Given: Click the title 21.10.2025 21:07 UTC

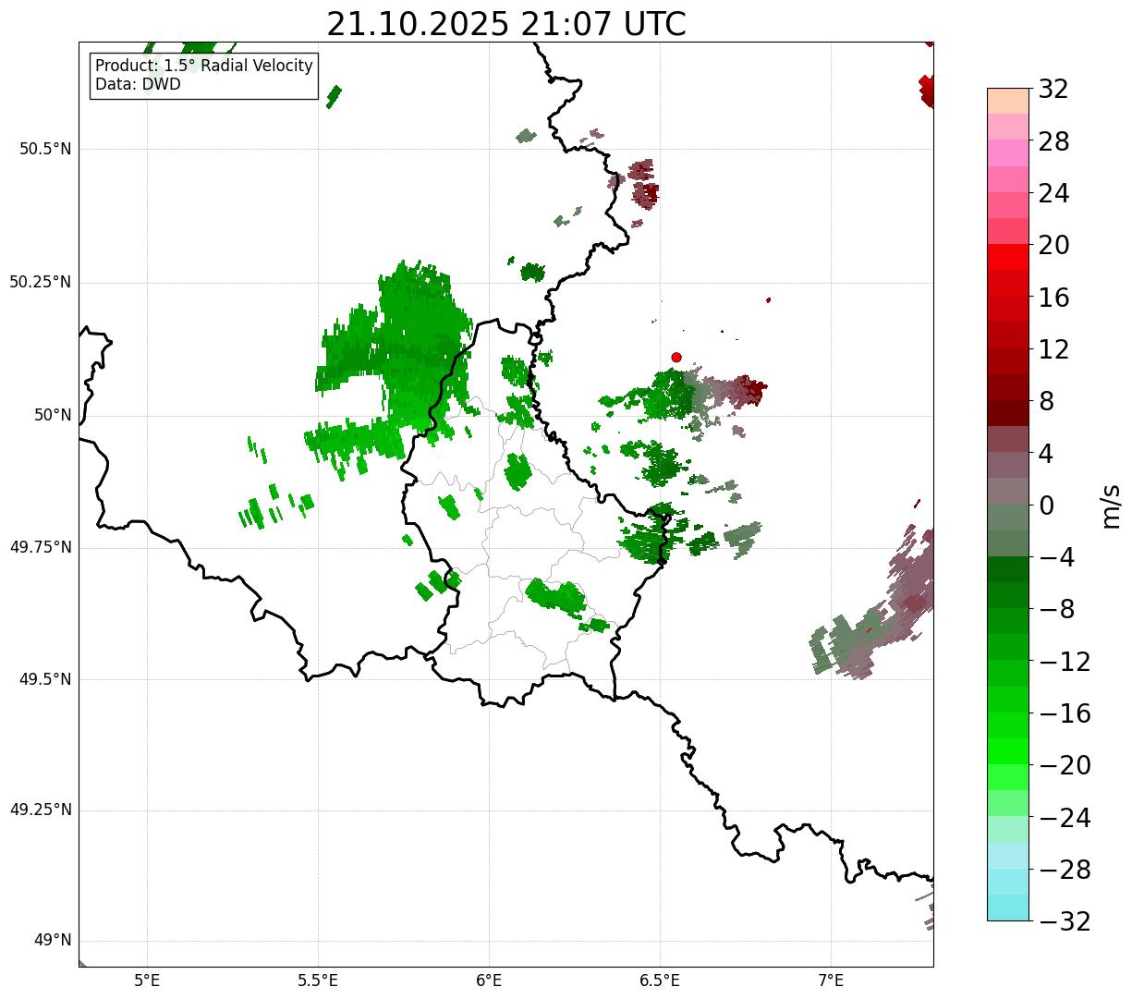Looking at the screenshot, I should click(x=506, y=24).
